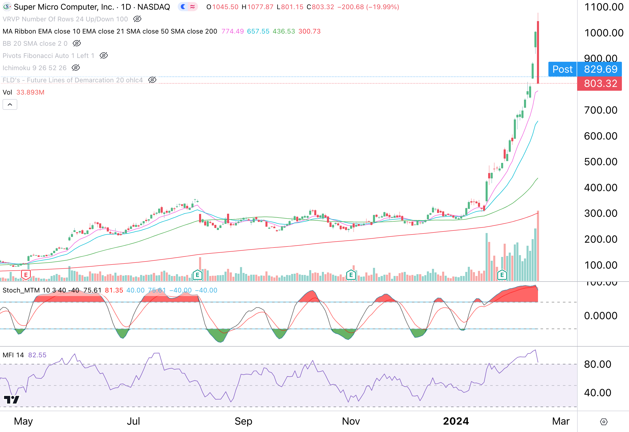Click the Nov label on time axis
Viewport: 629px width, 432px height.
coord(351,421)
